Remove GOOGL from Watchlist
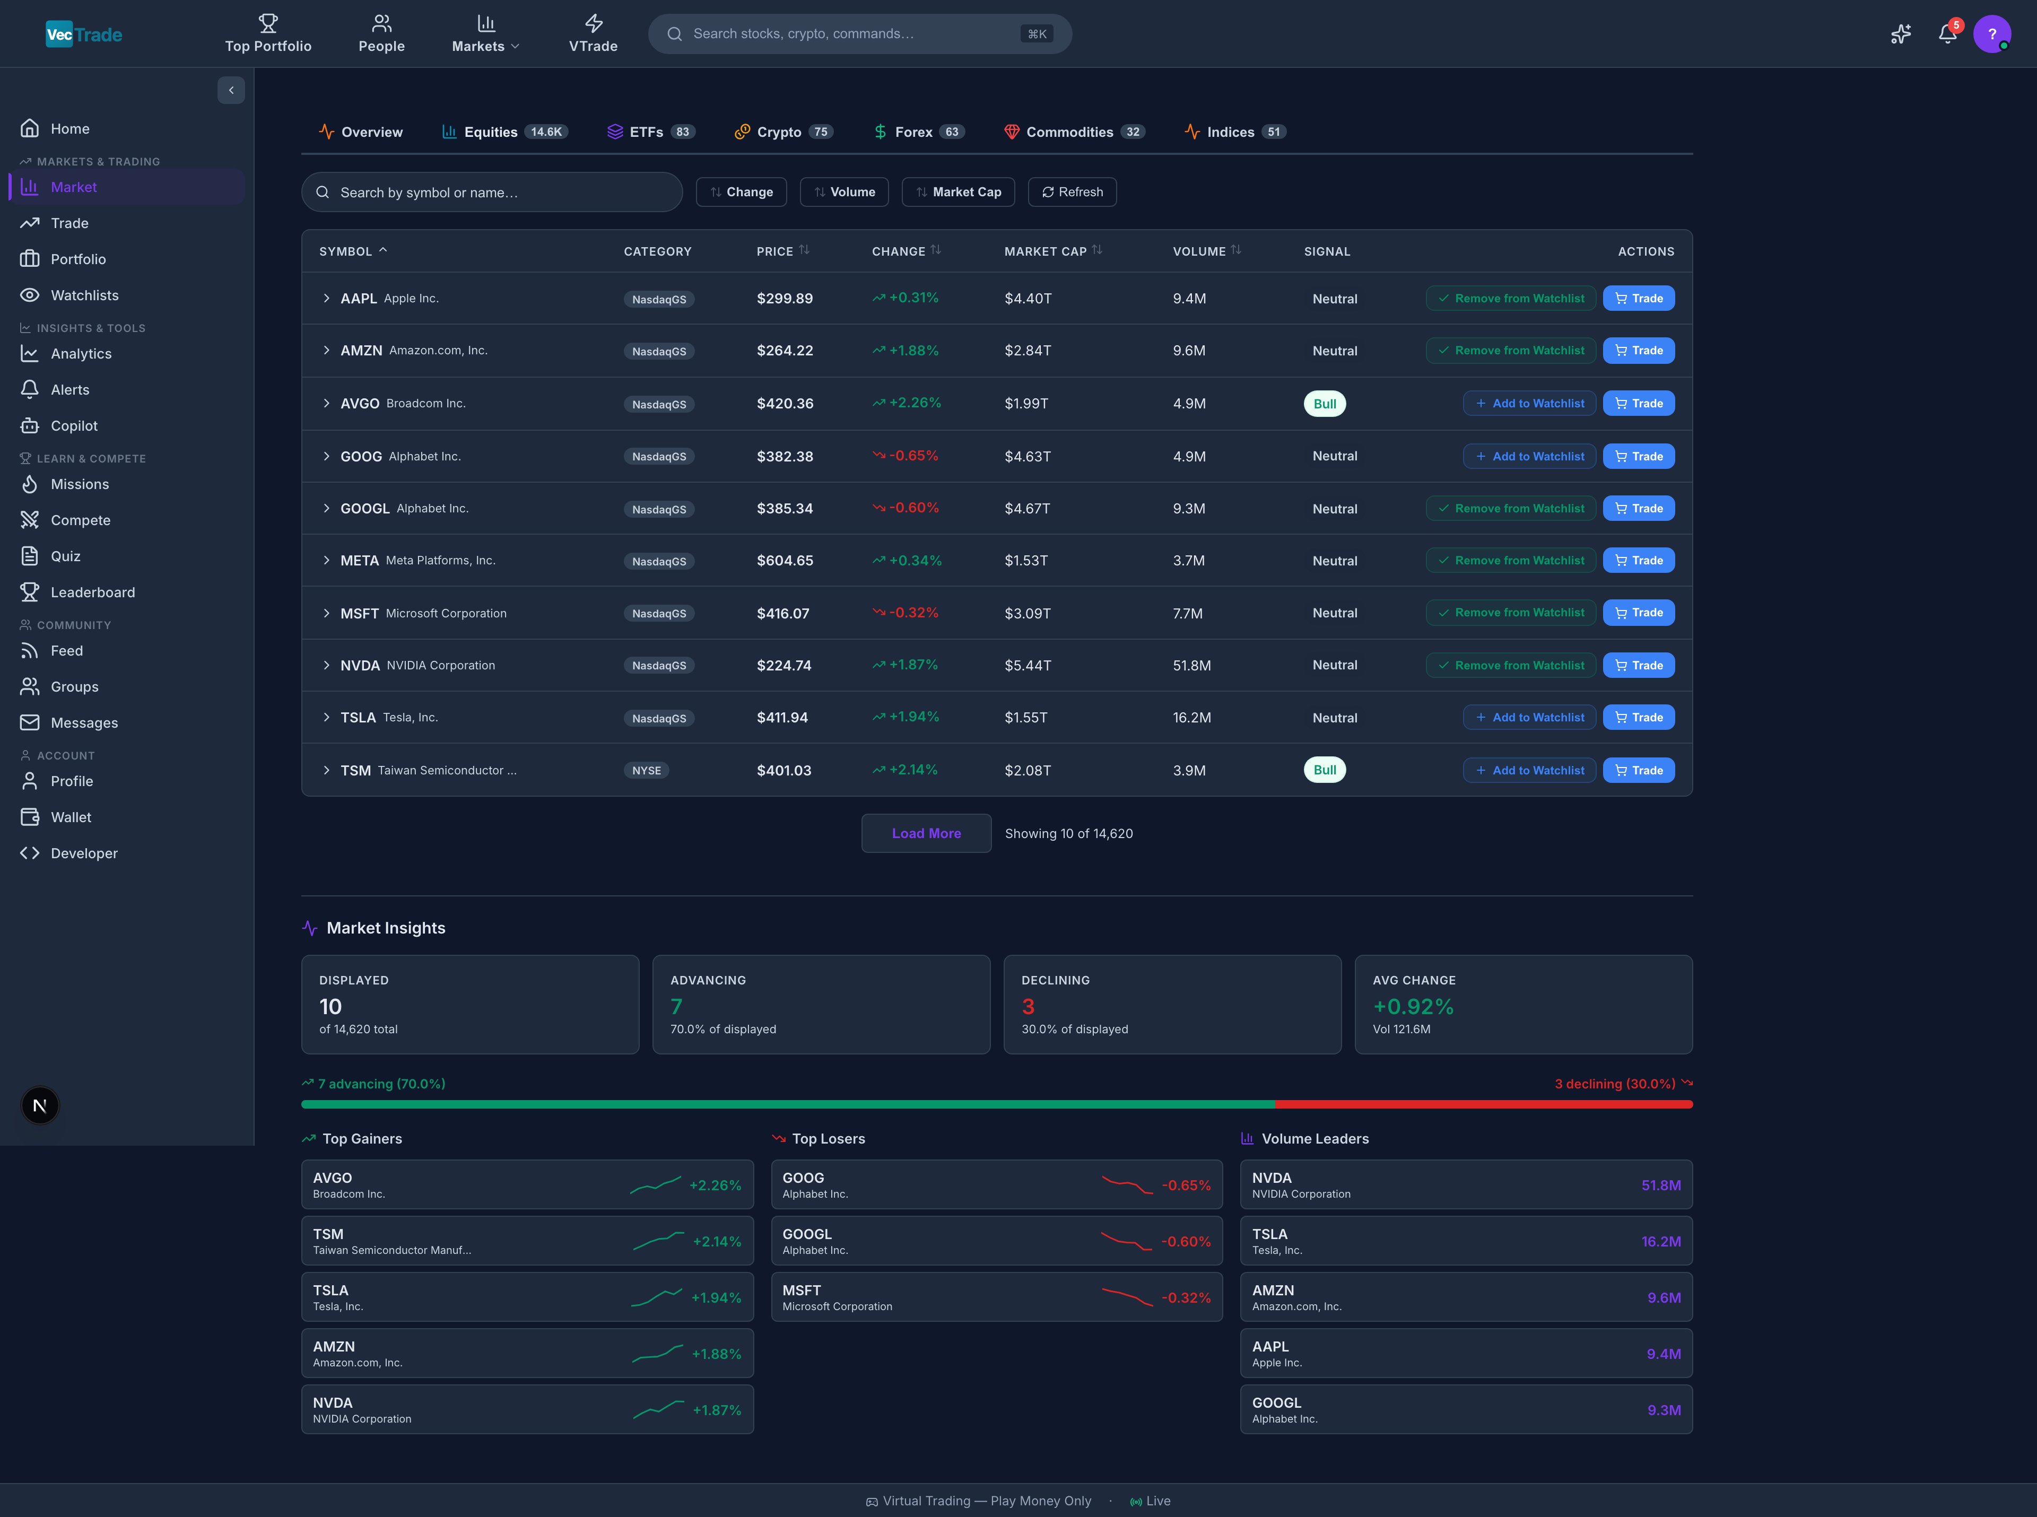Screen dimensions: 2037x1517 (x=1511, y=509)
